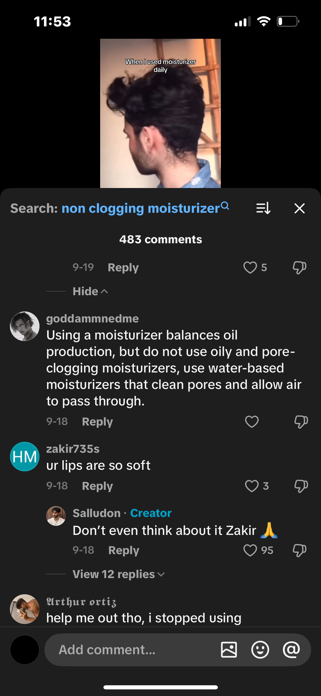
Task: Like Salludon's creator reply
Action: pos(250,550)
